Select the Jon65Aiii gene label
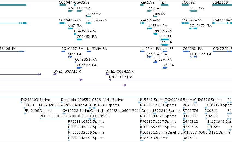The width and height of the screenshot is (232, 142). click(x=147, y=2)
